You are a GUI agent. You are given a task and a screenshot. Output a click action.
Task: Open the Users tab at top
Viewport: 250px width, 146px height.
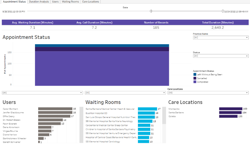(55, 2)
